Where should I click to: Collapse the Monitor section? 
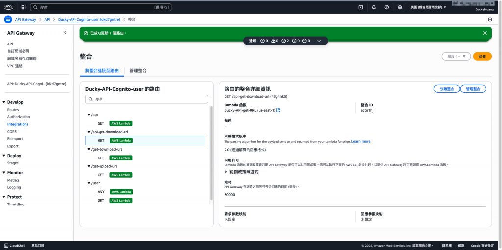(4, 172)
